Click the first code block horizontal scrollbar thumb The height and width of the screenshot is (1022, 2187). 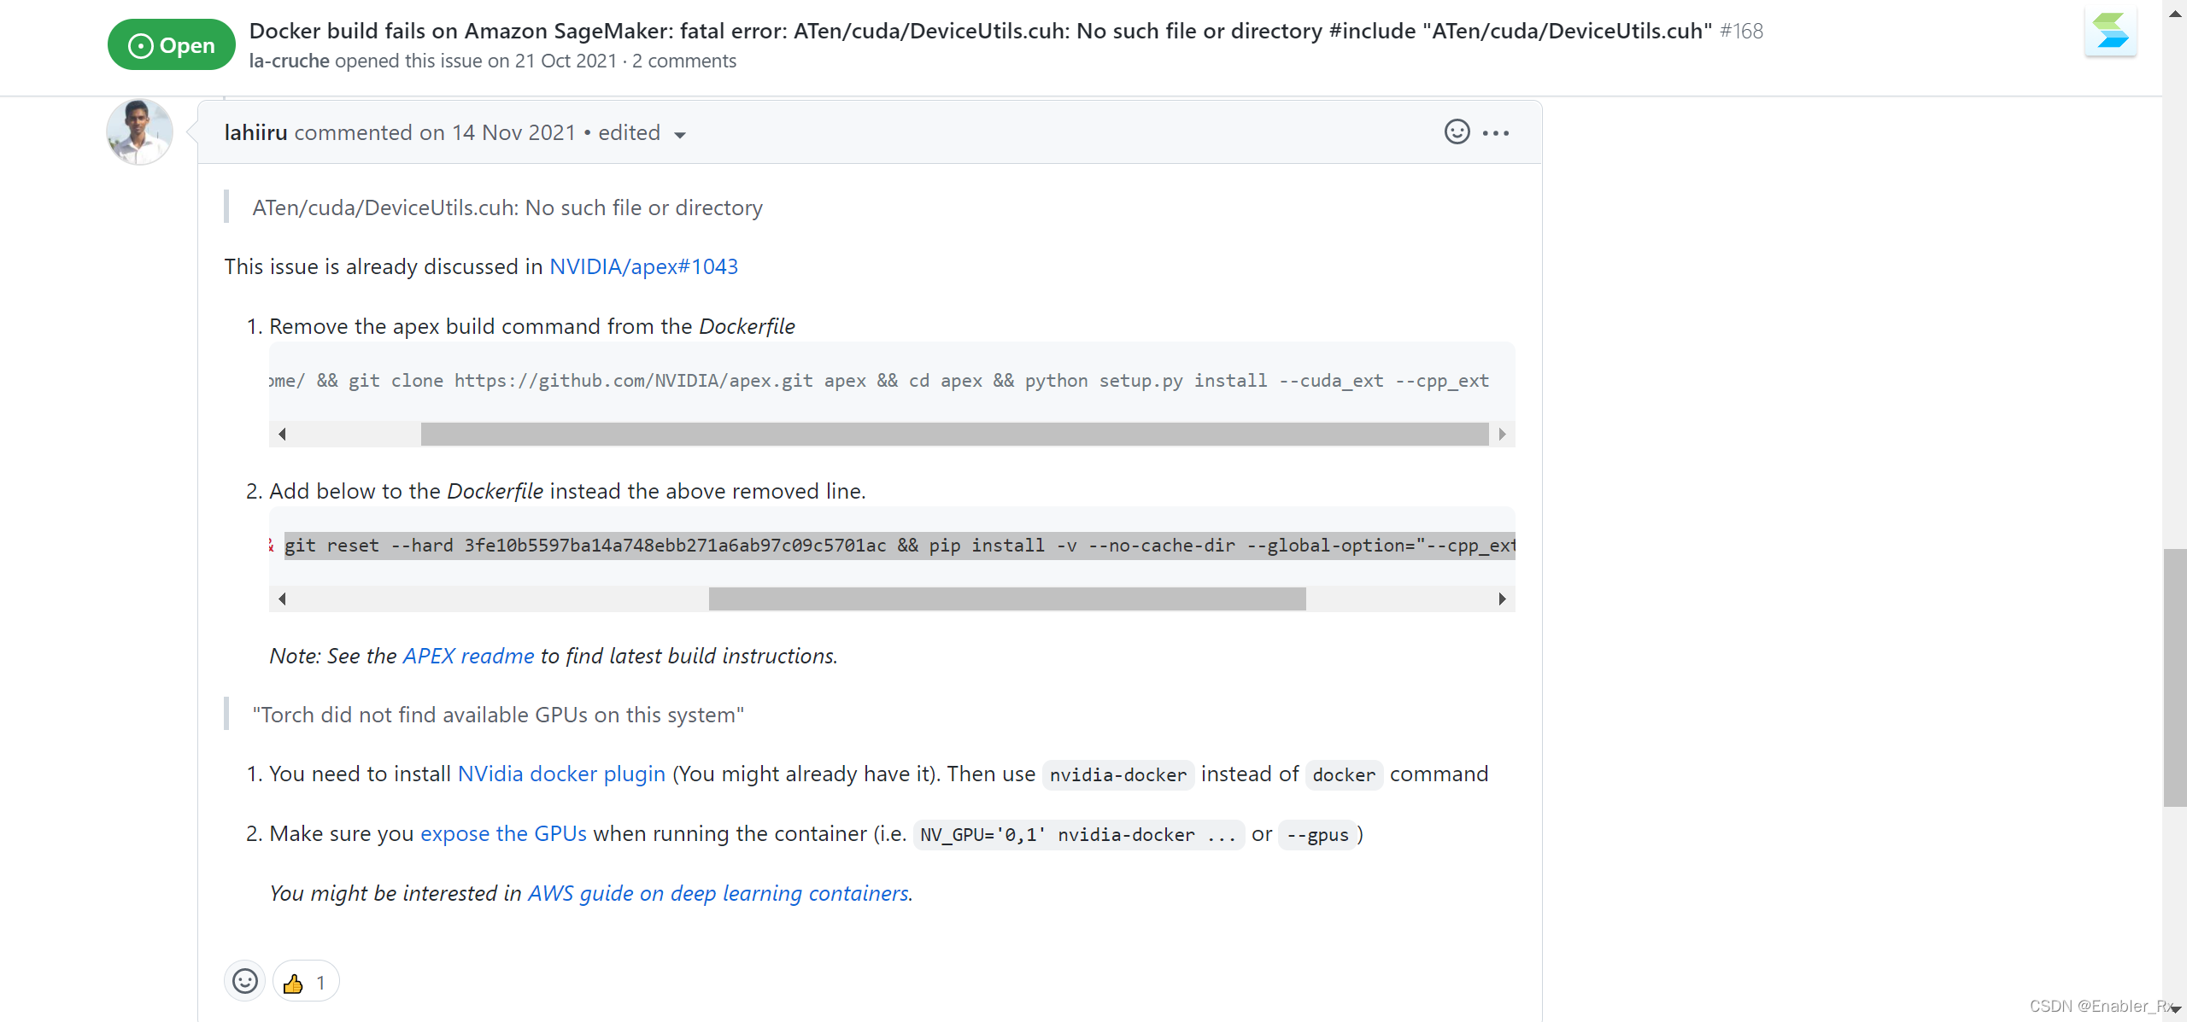coord(954,434)
